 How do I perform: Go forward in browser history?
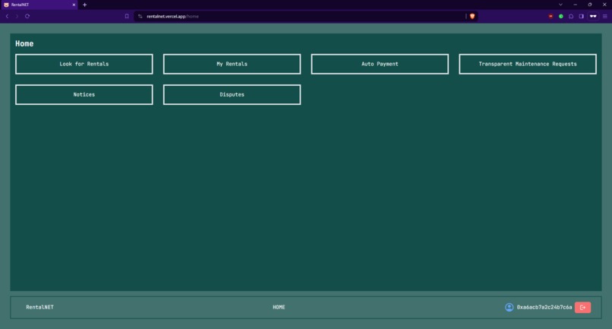pyautogui.click(x=17, y=17)
